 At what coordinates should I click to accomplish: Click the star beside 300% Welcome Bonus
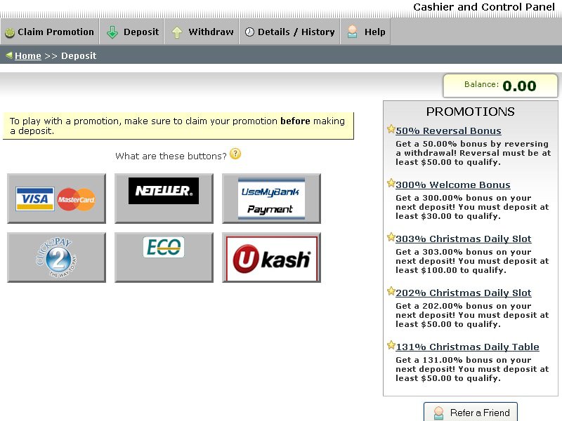(x=391, y=183)
